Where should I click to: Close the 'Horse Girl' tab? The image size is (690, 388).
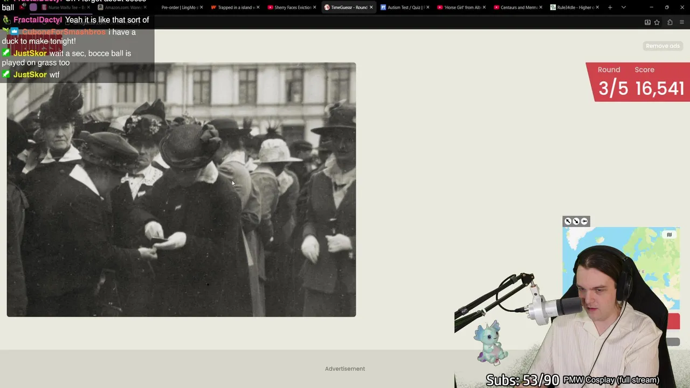point(484,8)
